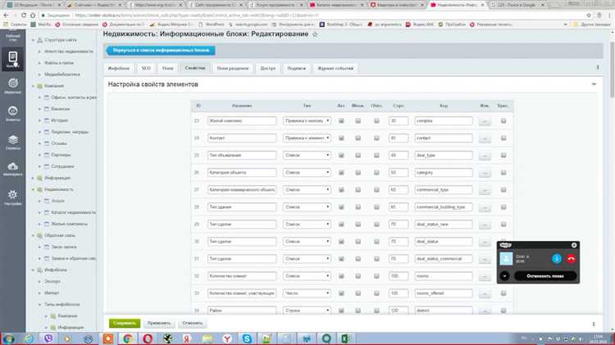Collapse the element properties settings section

coord(594,84)
